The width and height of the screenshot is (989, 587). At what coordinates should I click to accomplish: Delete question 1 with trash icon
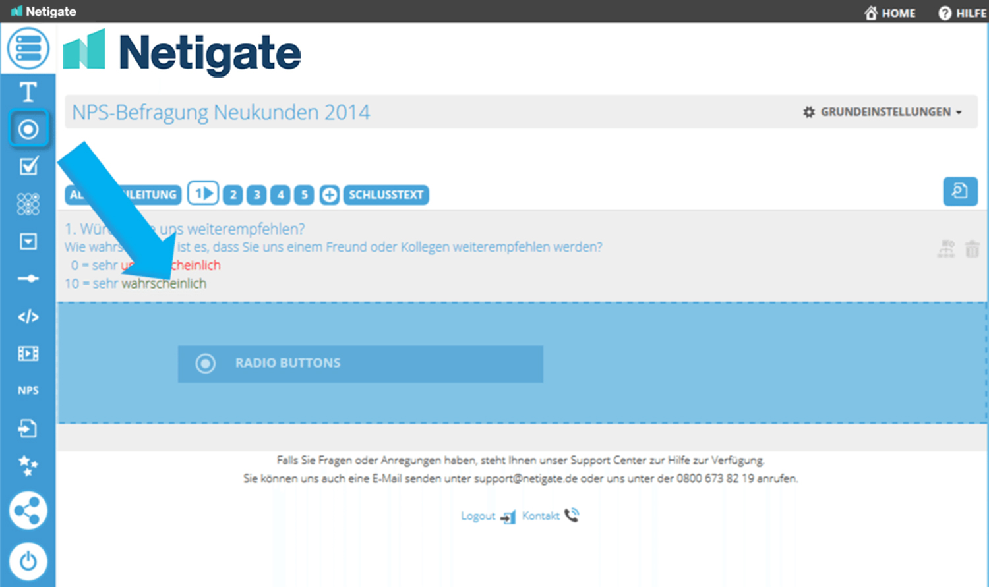click(x=973, y=249)
